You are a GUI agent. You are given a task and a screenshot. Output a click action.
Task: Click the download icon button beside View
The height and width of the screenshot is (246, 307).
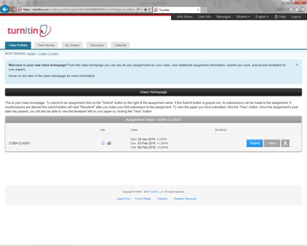coord(285,143)
